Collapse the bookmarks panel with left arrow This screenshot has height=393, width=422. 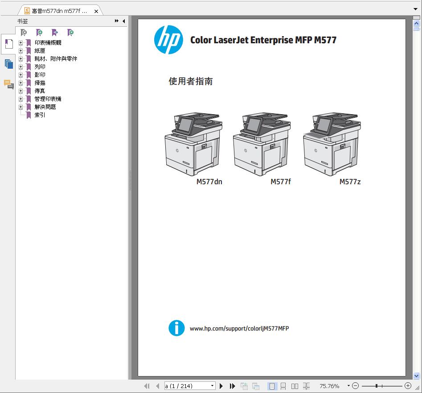click(x=123, y=21)
